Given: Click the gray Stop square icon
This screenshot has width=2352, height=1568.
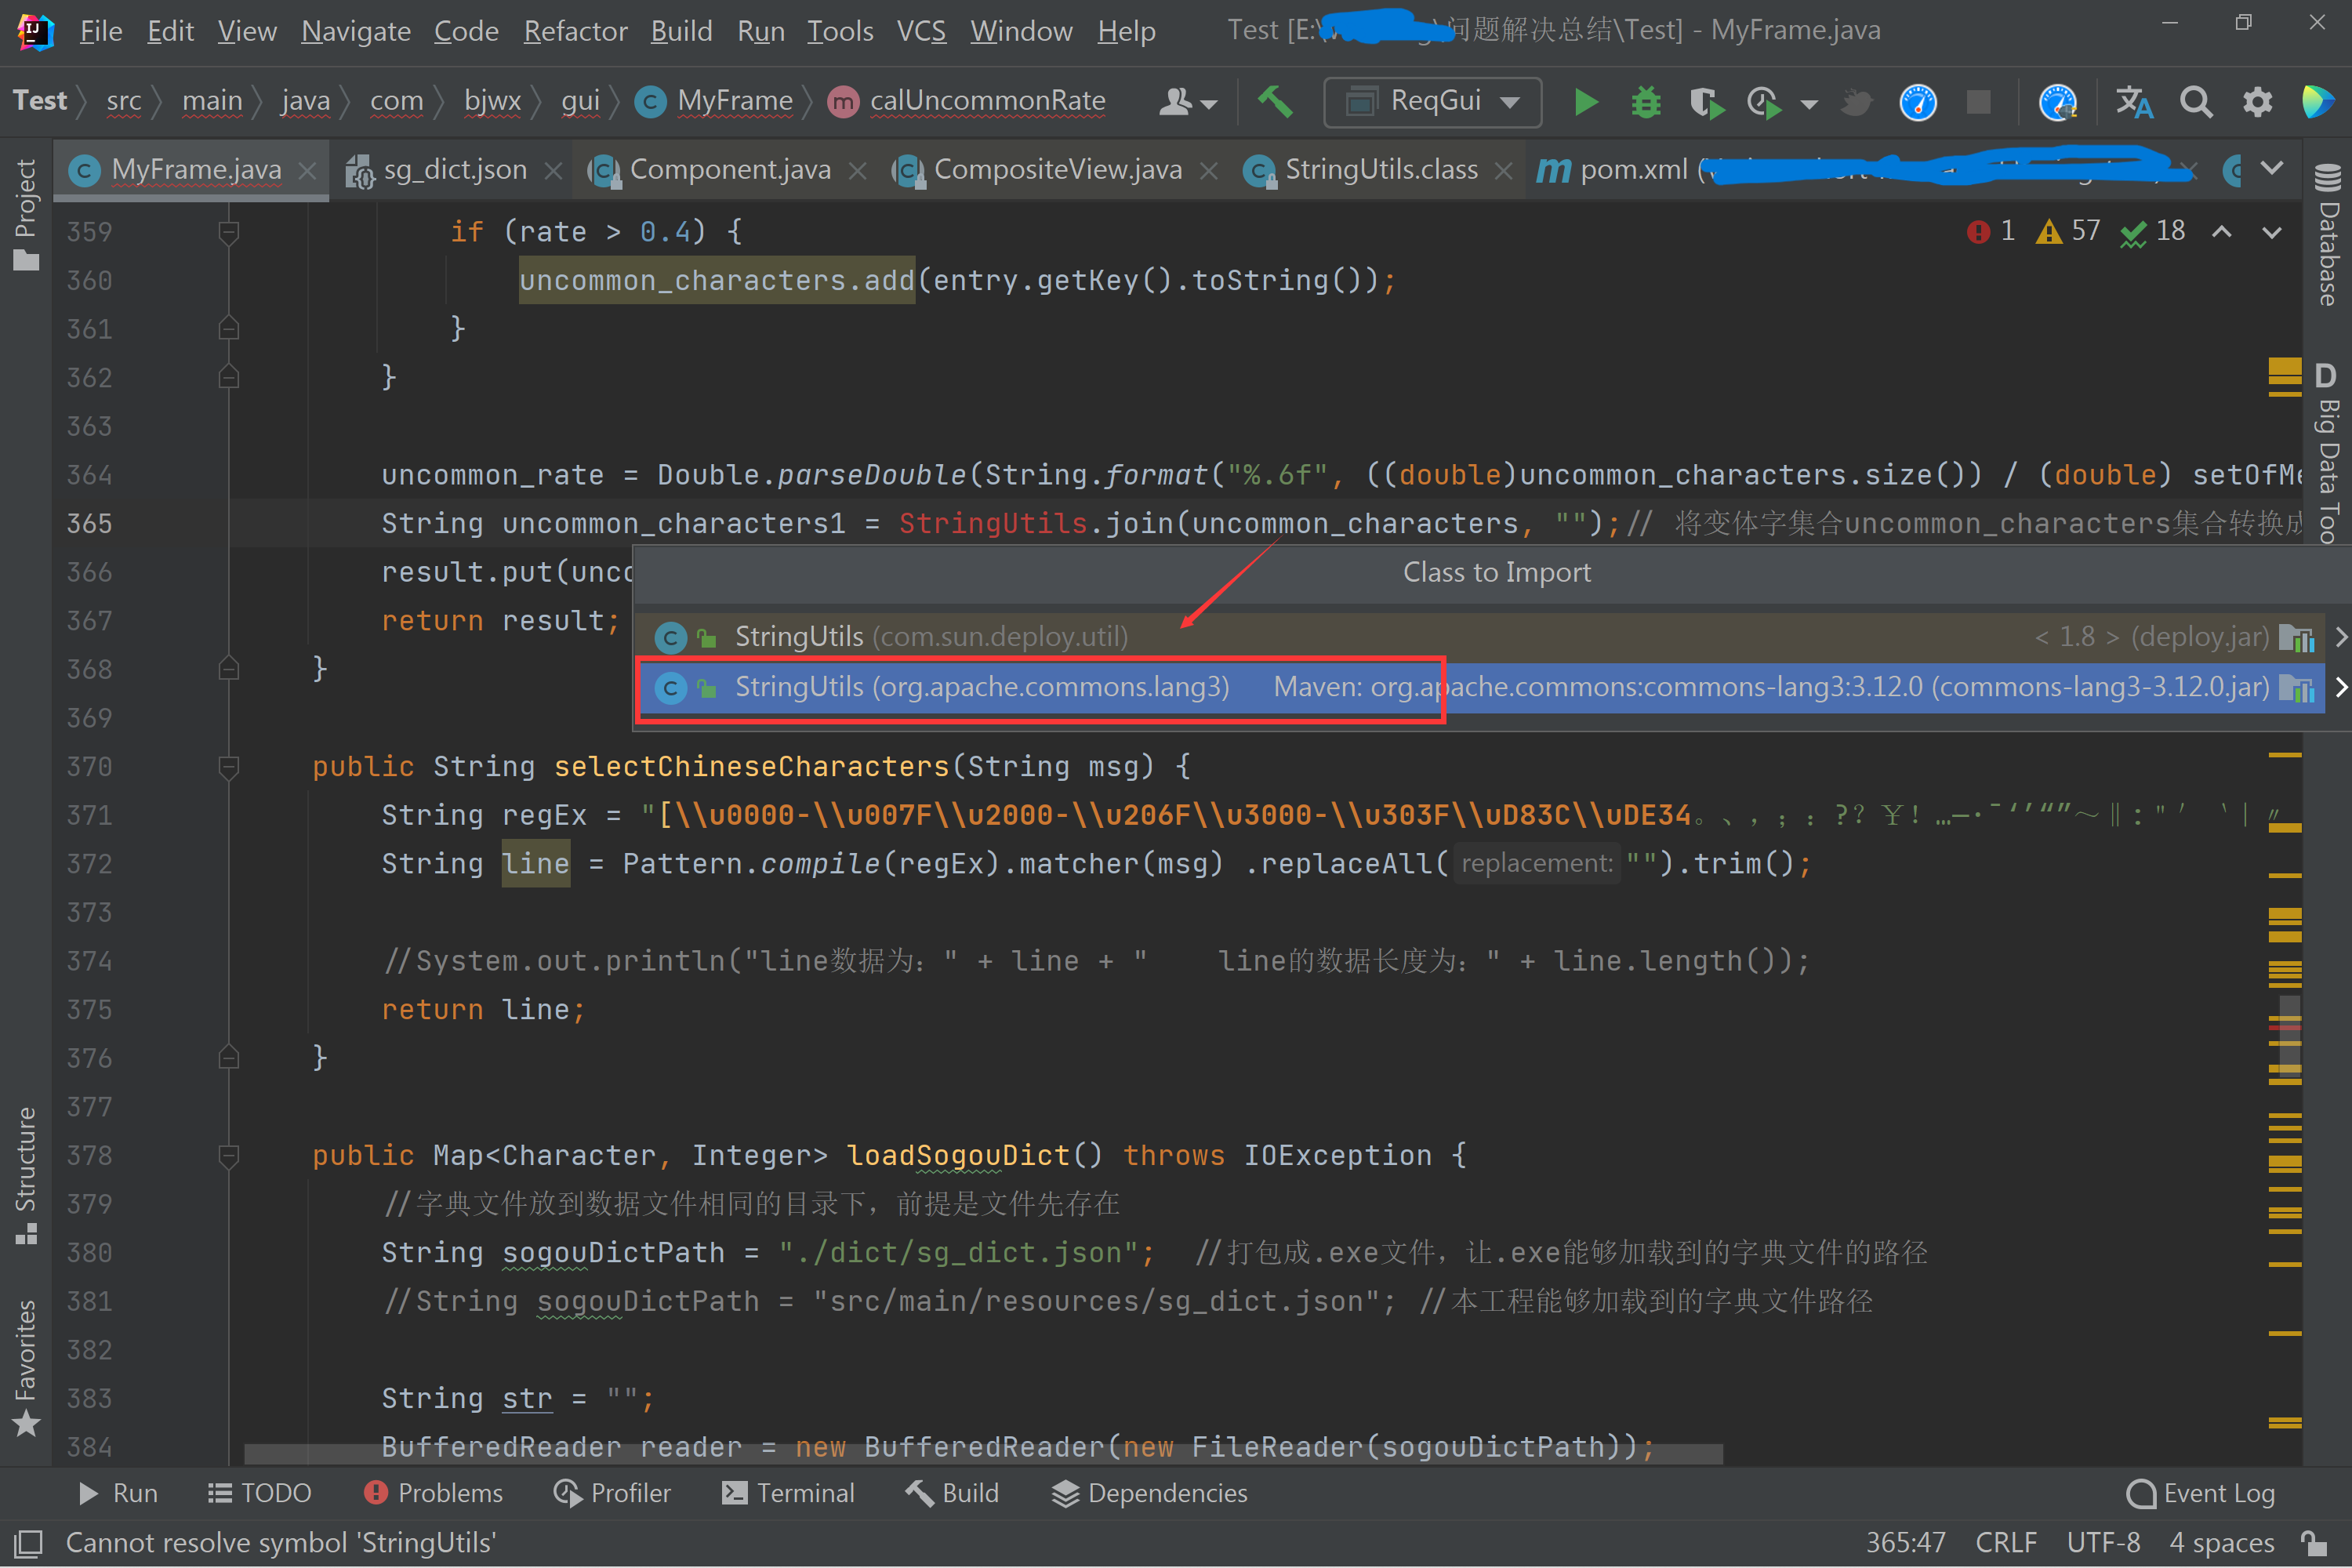Looking at the screenshot, I should [1978, 102].
